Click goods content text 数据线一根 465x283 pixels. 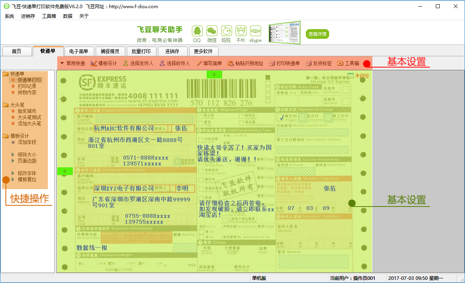[92, 248]
